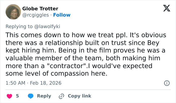Click the like count number 5

(17, 96)
